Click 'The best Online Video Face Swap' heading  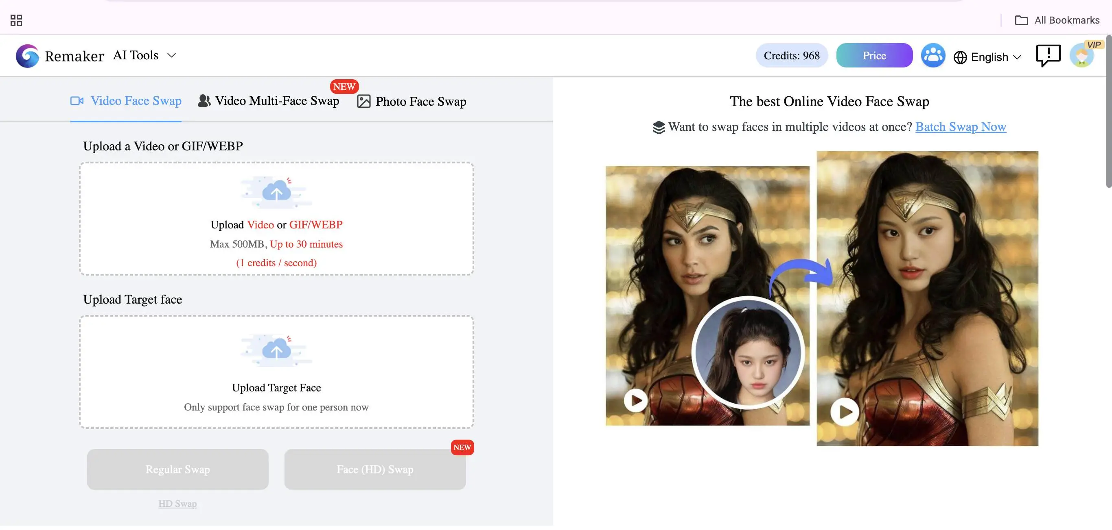click(x=829, y=101)
